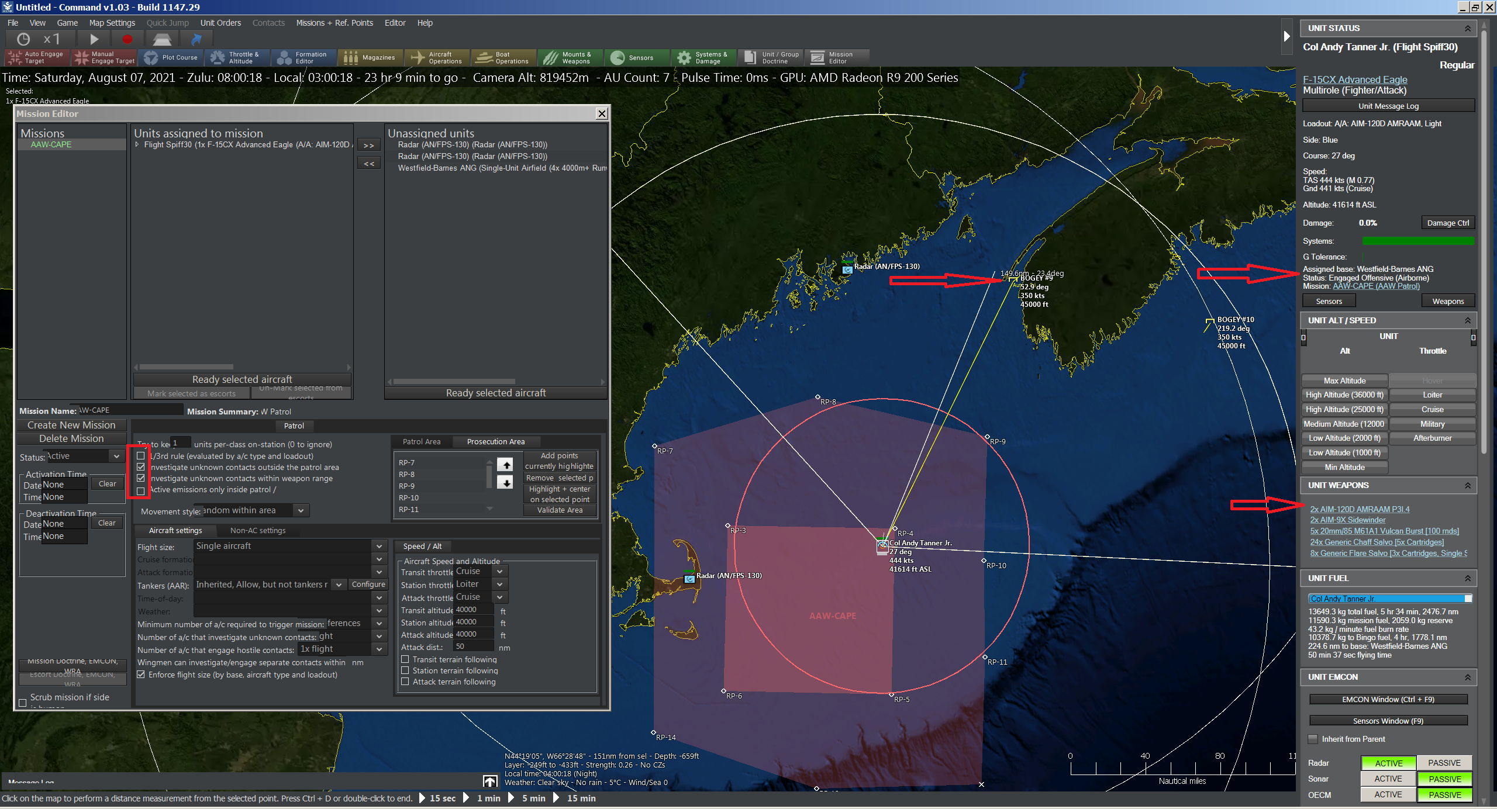
Task: Move selected reference point up arrow
Action: 505,465
